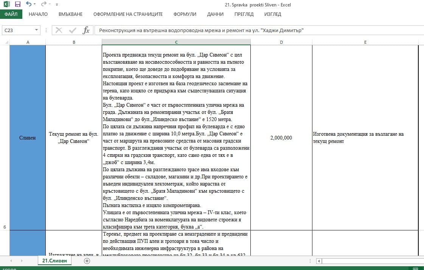Open the Insert Function fx dialog
Viewport: 424px width, 270px height.
[x=86, y=30]
